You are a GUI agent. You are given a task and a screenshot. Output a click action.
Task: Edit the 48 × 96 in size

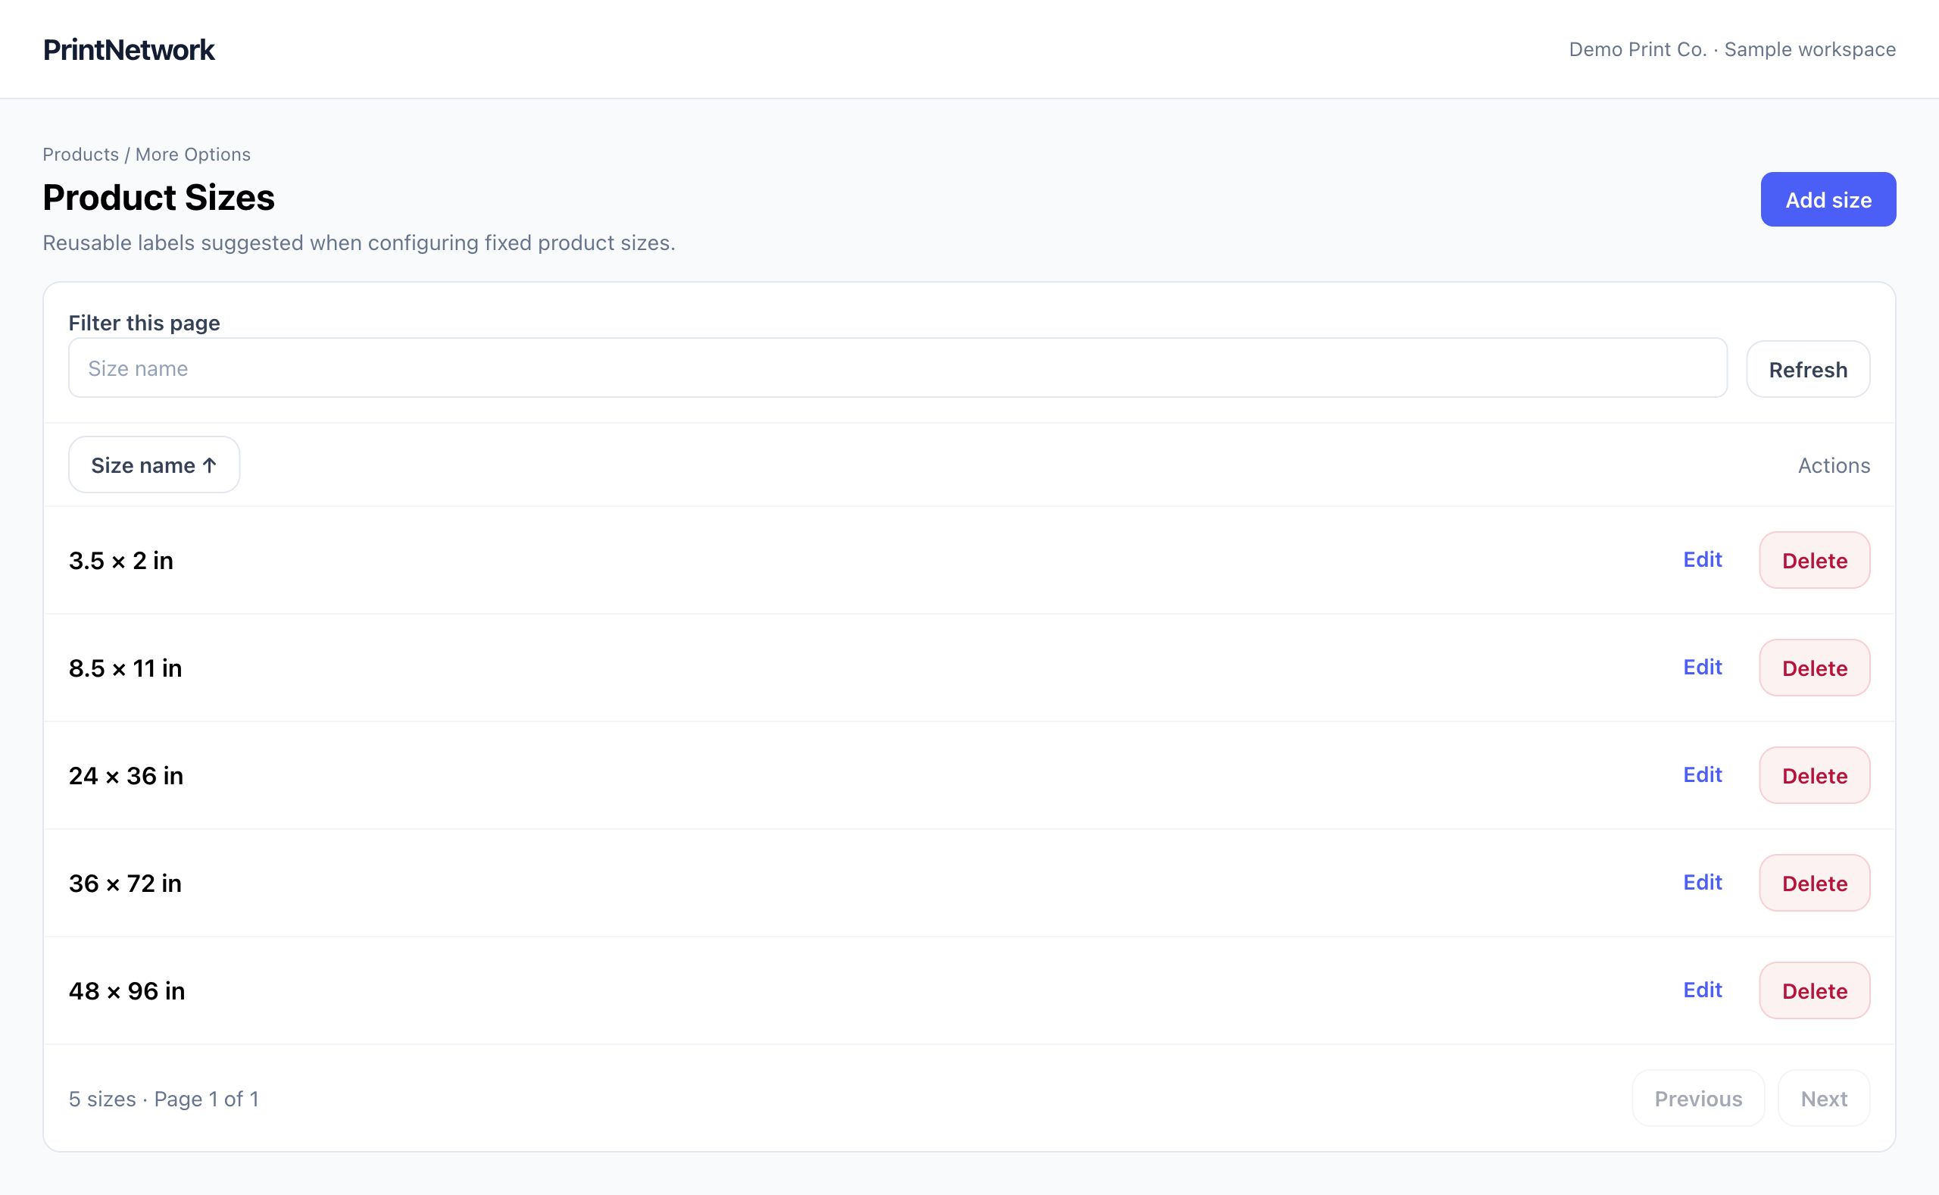coord(1702,990)
